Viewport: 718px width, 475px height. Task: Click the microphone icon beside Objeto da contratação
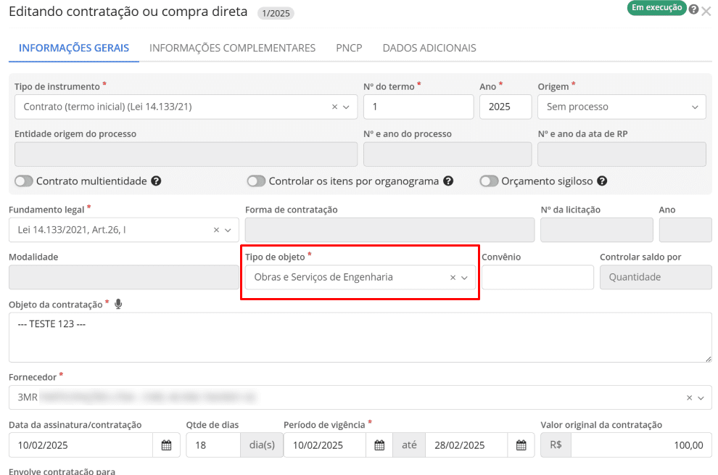[x=118, y=303]
